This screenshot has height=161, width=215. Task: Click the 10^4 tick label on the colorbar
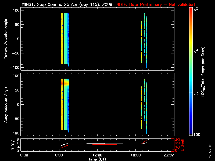[x=195, y=50]
